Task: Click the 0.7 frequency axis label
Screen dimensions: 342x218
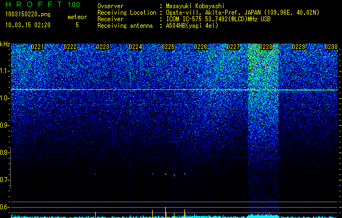Action: [4, 180]
